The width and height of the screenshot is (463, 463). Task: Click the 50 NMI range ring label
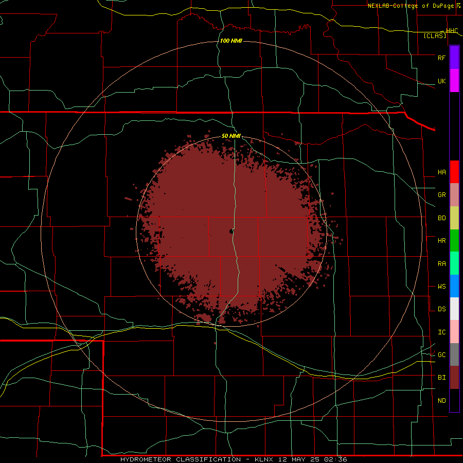(x=231, y=136)
